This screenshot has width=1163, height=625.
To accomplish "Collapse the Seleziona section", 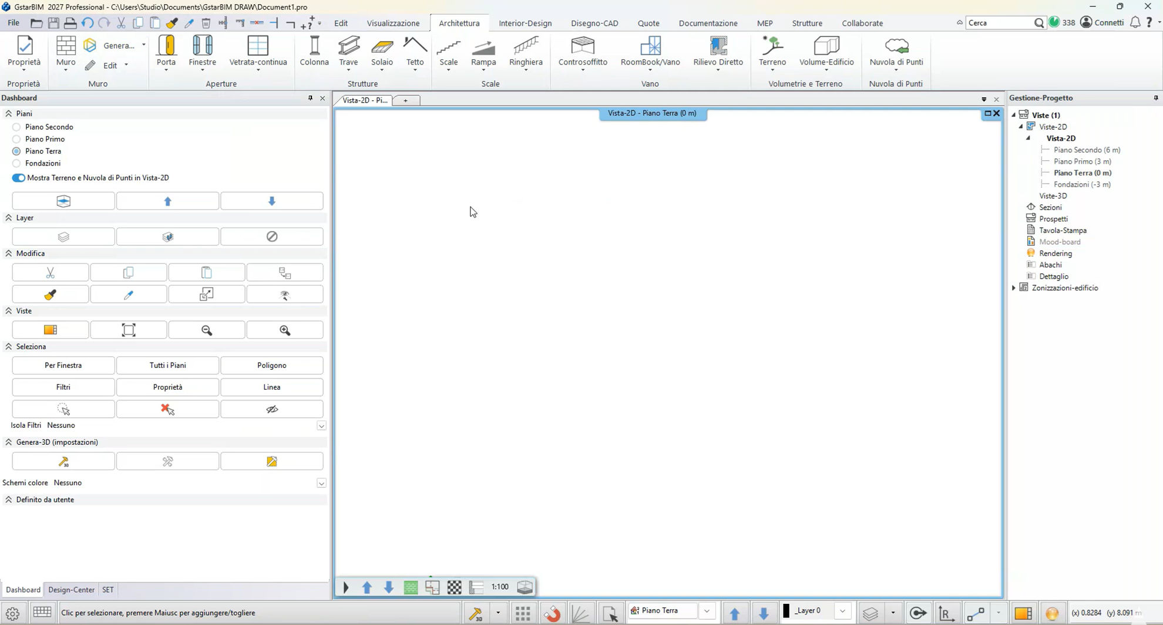I will coord(9,347).
